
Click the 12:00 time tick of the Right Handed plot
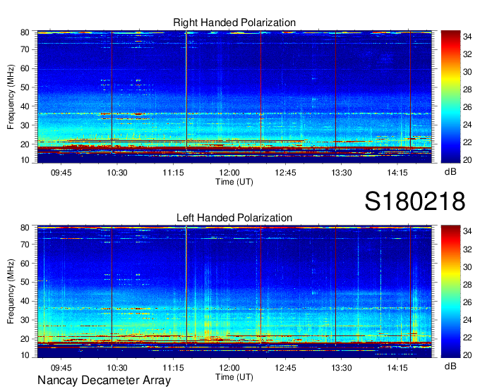[x=229, y=173]
